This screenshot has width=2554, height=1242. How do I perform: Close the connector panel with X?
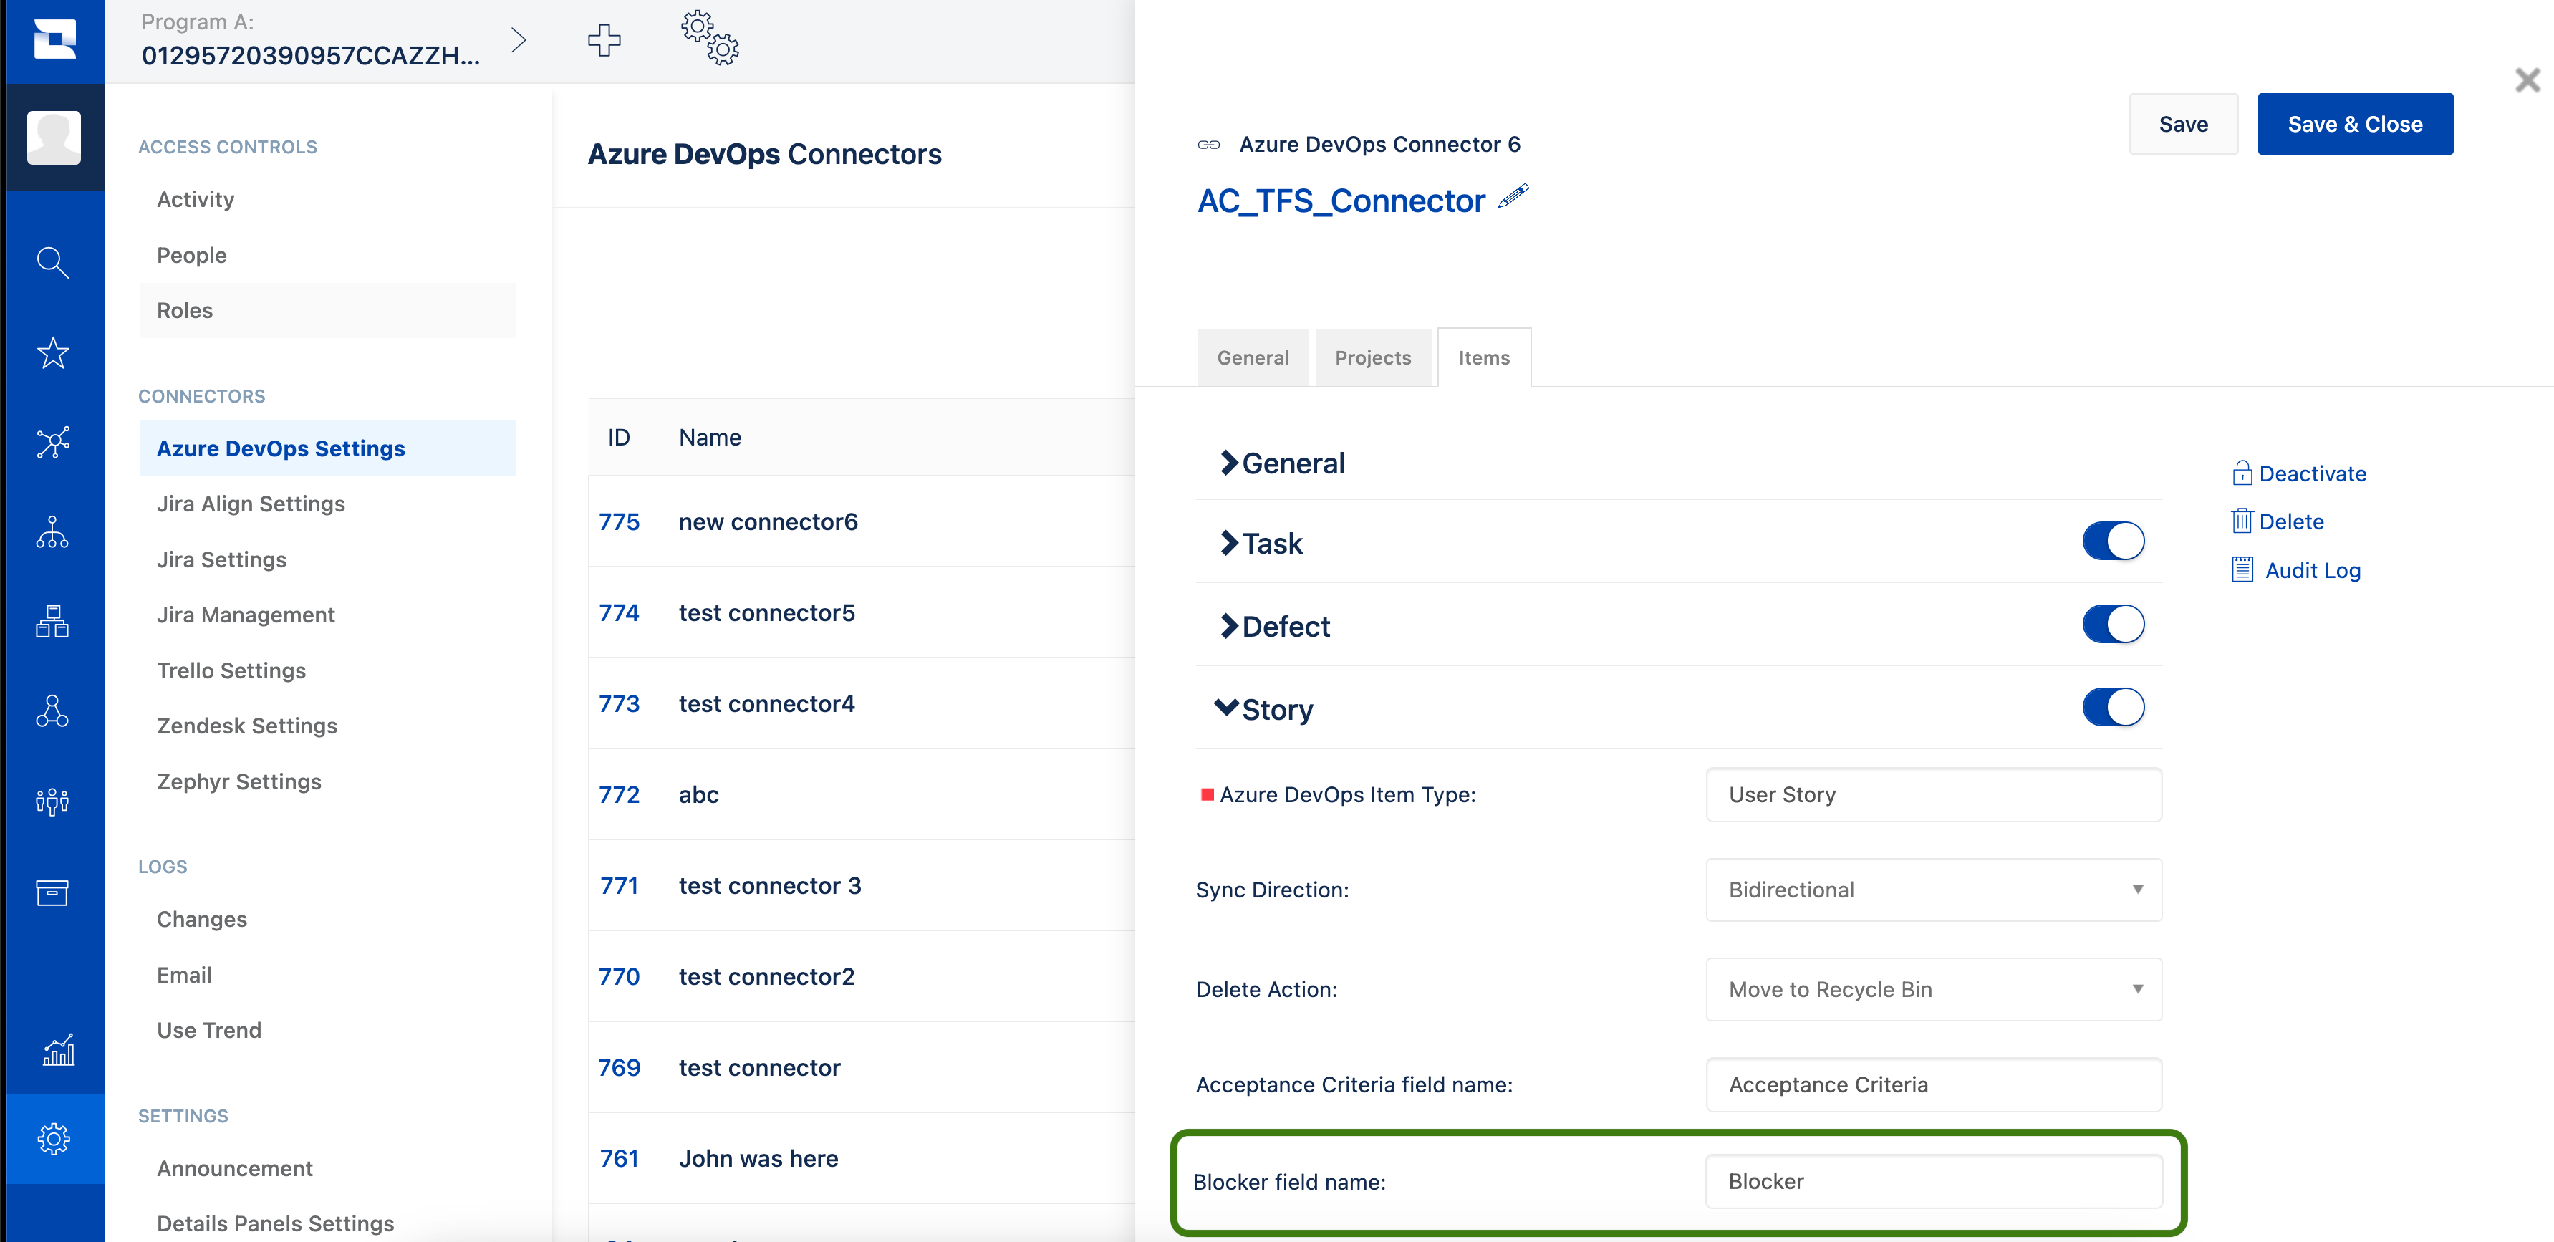(x=2528, y=80)
